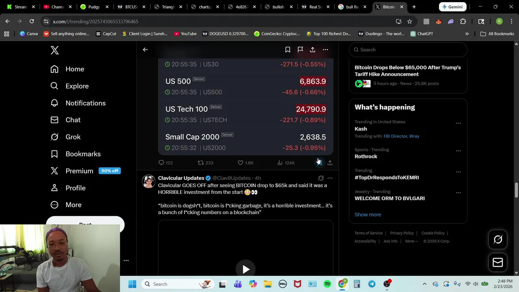Open three-dot menu on Clavicular post

coord(330,178)
